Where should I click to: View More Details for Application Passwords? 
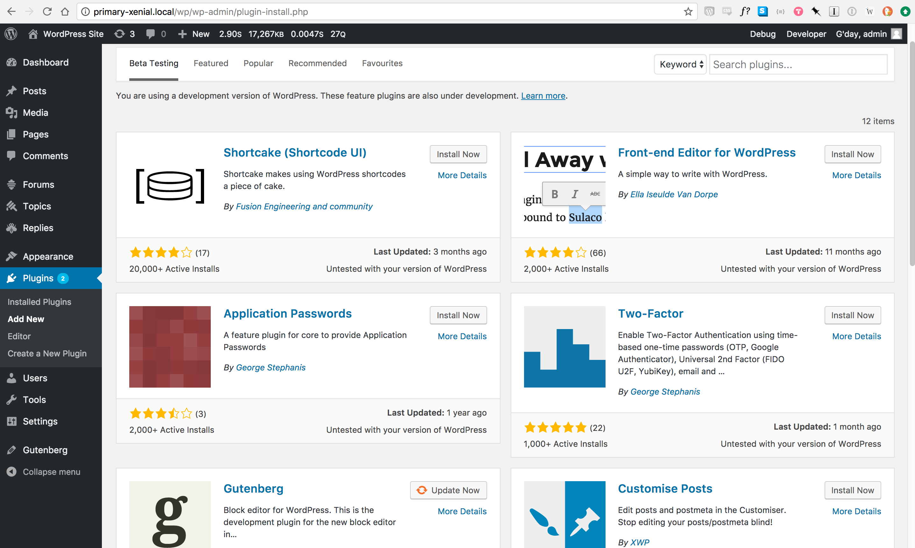tap(462, 336)
